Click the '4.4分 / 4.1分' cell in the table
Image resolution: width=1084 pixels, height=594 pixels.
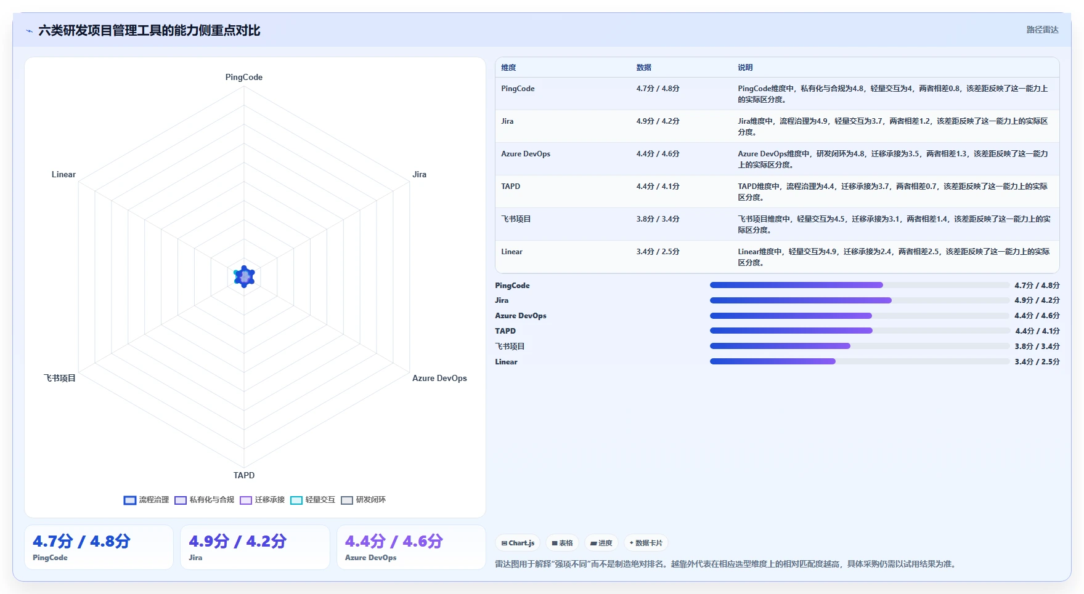[658, 187]
